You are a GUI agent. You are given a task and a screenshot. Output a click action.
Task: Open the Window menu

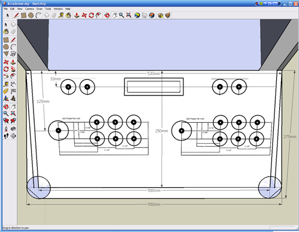[58, 9]
